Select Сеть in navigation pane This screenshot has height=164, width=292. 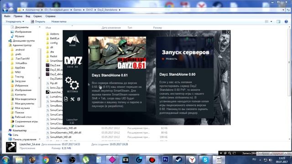(13, 135)
